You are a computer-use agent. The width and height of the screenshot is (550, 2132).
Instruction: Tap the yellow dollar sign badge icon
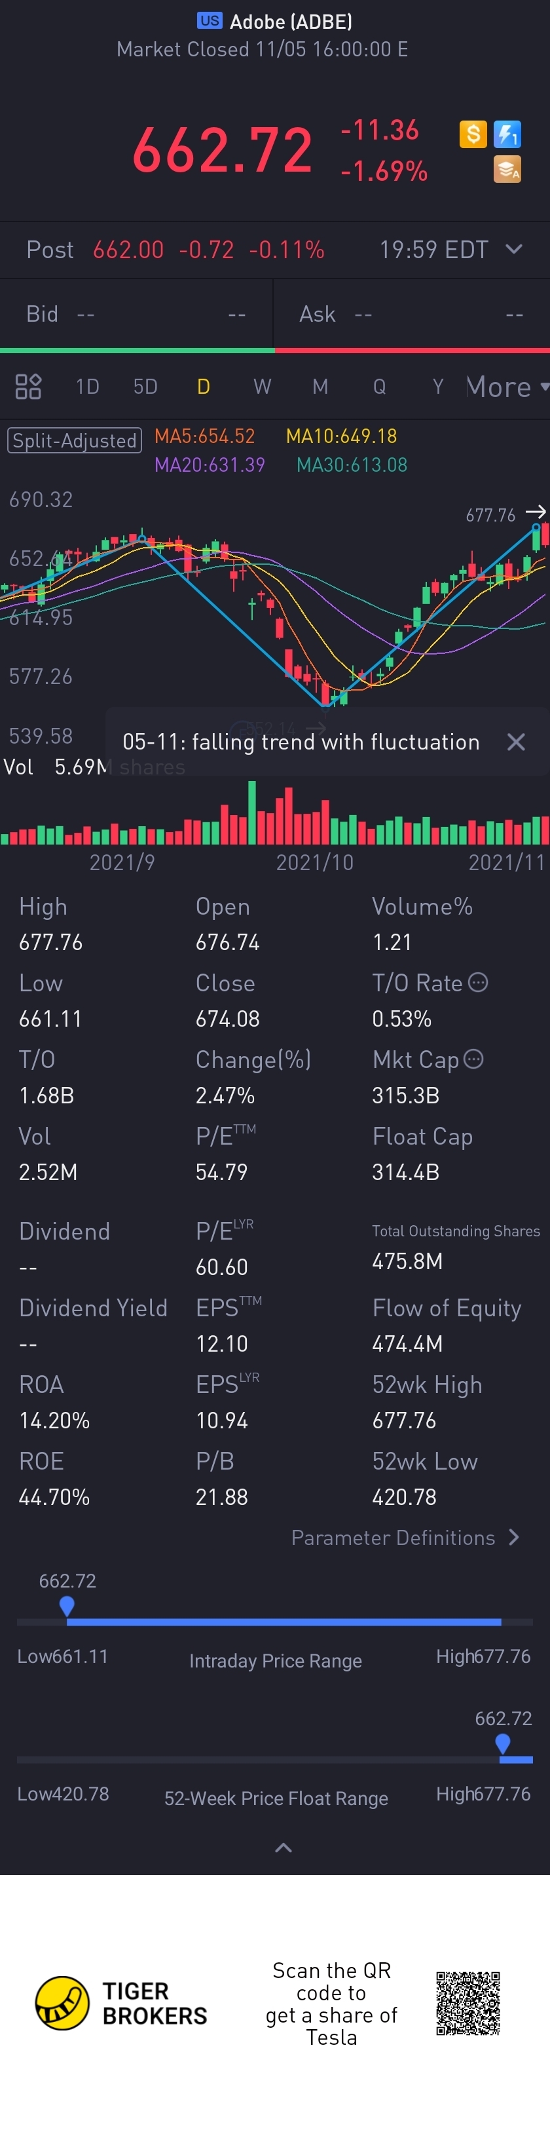473,134
